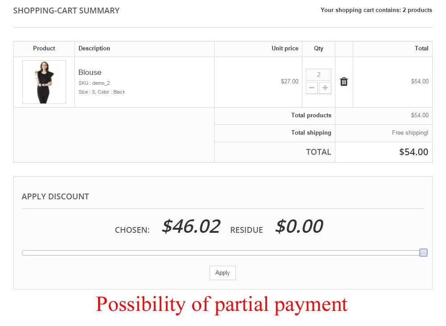Click the quantity input field
The height and width of the screenshot is (326, 446).
tap(318, 74)
